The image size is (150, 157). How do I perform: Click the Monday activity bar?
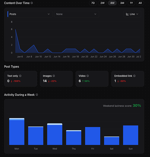click(x=17, y=132)
